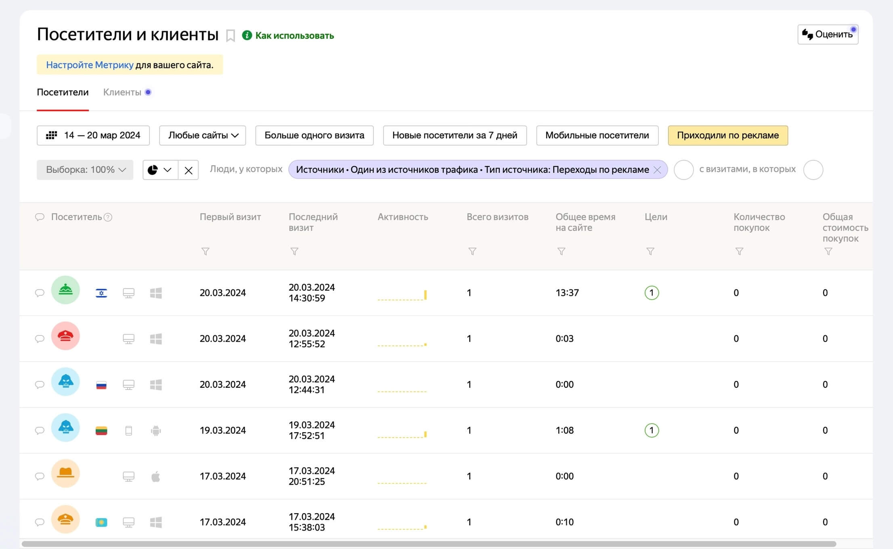Click the Android OS icon in 17:52:51 row
Image resolution: width=893 pixels, height=549 pixels.
(x=156, y=431)
